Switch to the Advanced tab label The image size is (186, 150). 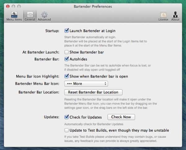(44, 20)
